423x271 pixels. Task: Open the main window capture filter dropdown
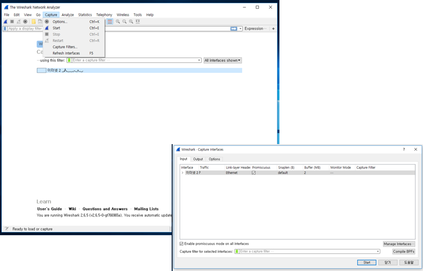pyautogui.click(x=199, y=60)
